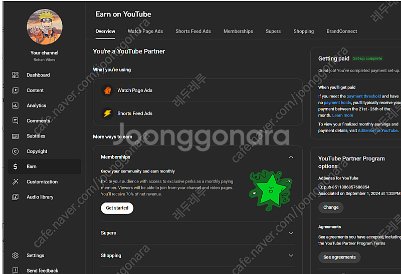
Task: Open the AdSense for YouTube link
Action: point(378,130)
